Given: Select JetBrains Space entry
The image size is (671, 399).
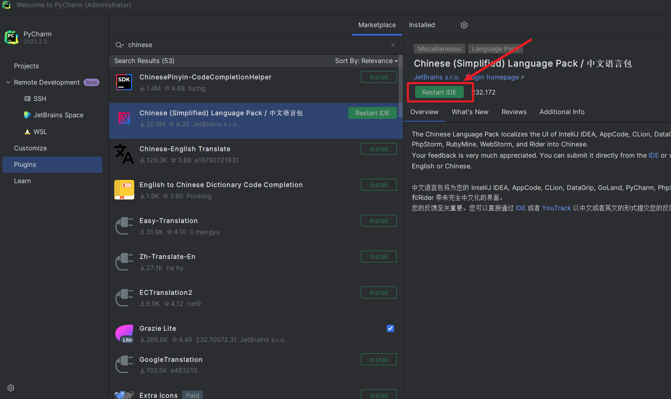Looking at the screenshot, I should point(58,115).
